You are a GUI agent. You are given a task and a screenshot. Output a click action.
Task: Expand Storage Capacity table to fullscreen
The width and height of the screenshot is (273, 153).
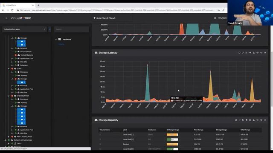click(239, 120)
